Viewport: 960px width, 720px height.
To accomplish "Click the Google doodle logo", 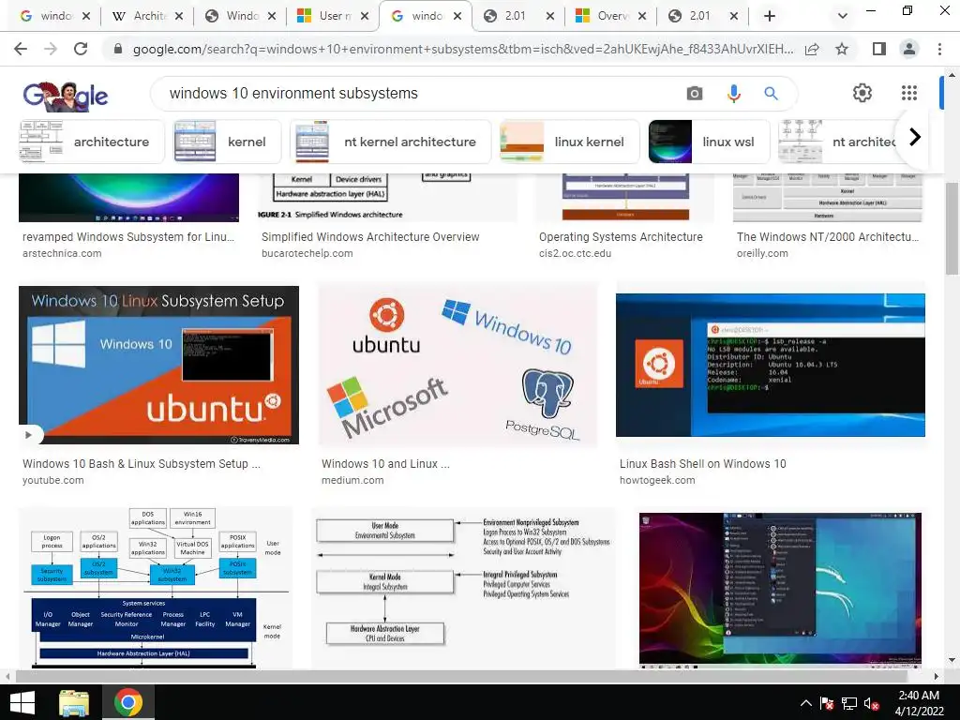I will pyautogui.click(x=66, y=96).
